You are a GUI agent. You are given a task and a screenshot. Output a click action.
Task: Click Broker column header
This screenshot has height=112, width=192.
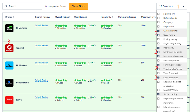point(9,17)
